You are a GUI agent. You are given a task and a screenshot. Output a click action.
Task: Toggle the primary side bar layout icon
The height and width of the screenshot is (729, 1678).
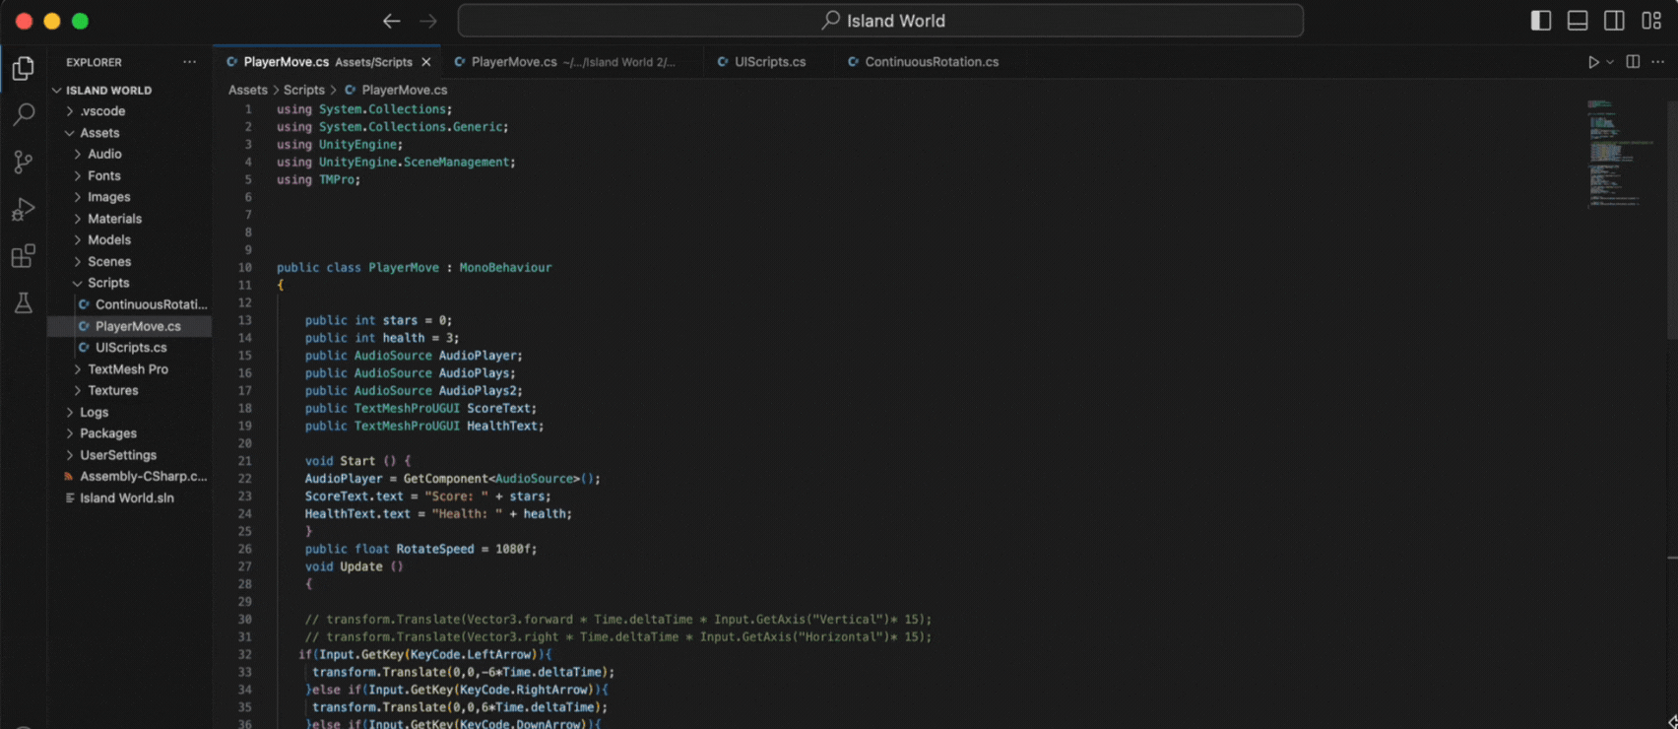click(x=1541, y=21)
